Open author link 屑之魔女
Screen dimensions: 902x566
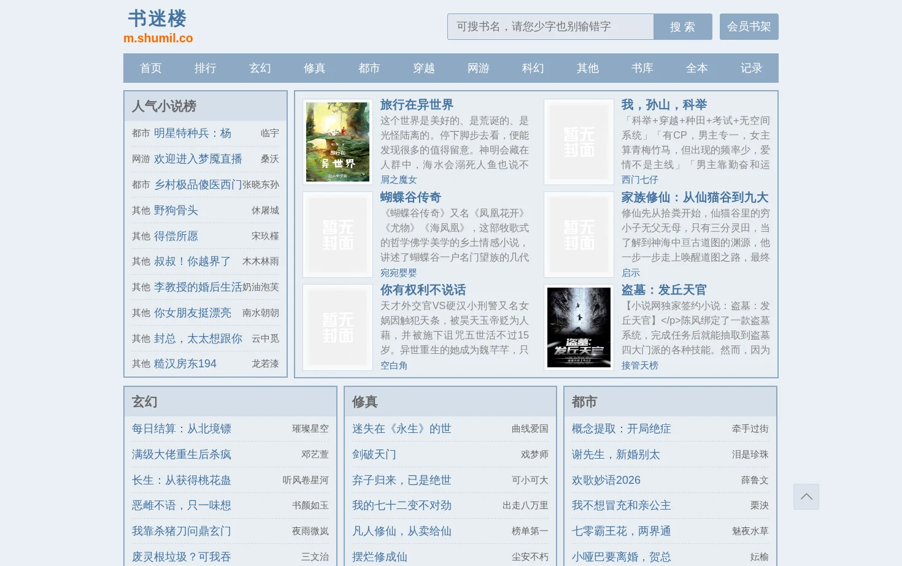399,180
